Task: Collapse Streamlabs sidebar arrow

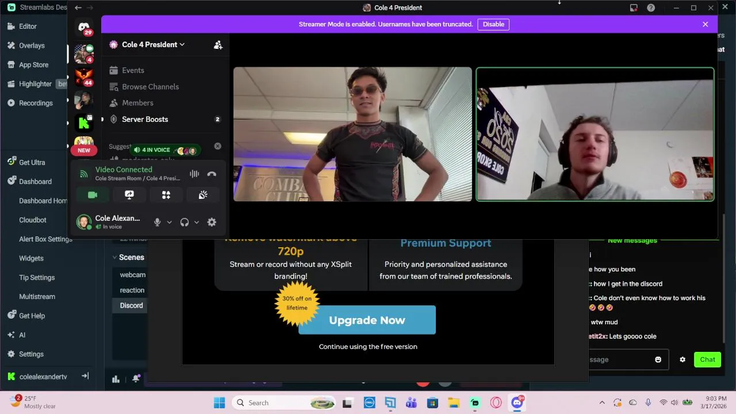Action: pos(85,376)
